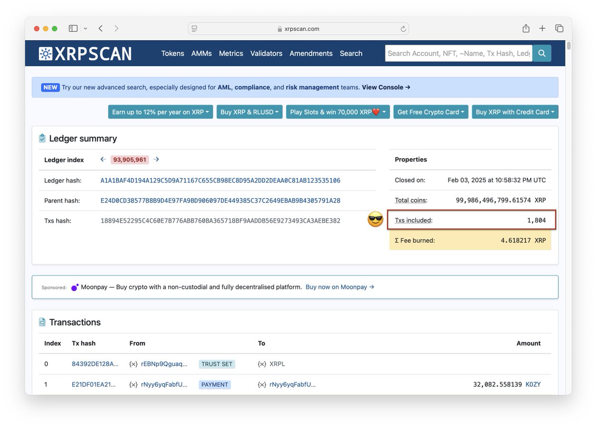Open transaction 84392DE128A hash
Viewport: 597px width, 428px height.
(x=96, y=364)
